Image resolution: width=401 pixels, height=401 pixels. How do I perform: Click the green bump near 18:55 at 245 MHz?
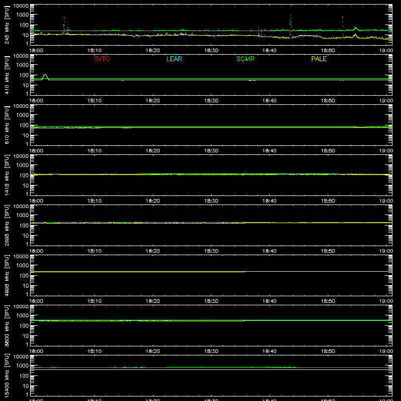[355, 29]
